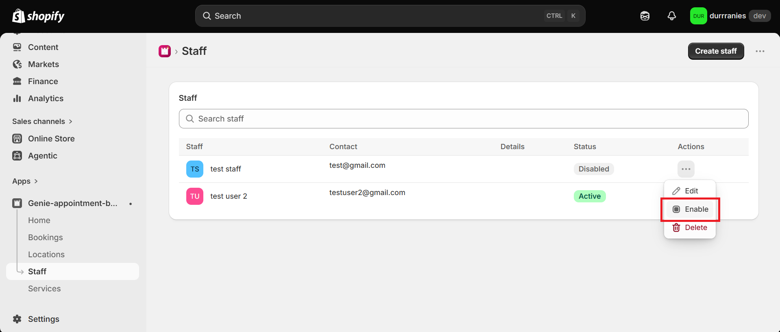
Task: Click the Online Store icon
Action: coord(17,139)
